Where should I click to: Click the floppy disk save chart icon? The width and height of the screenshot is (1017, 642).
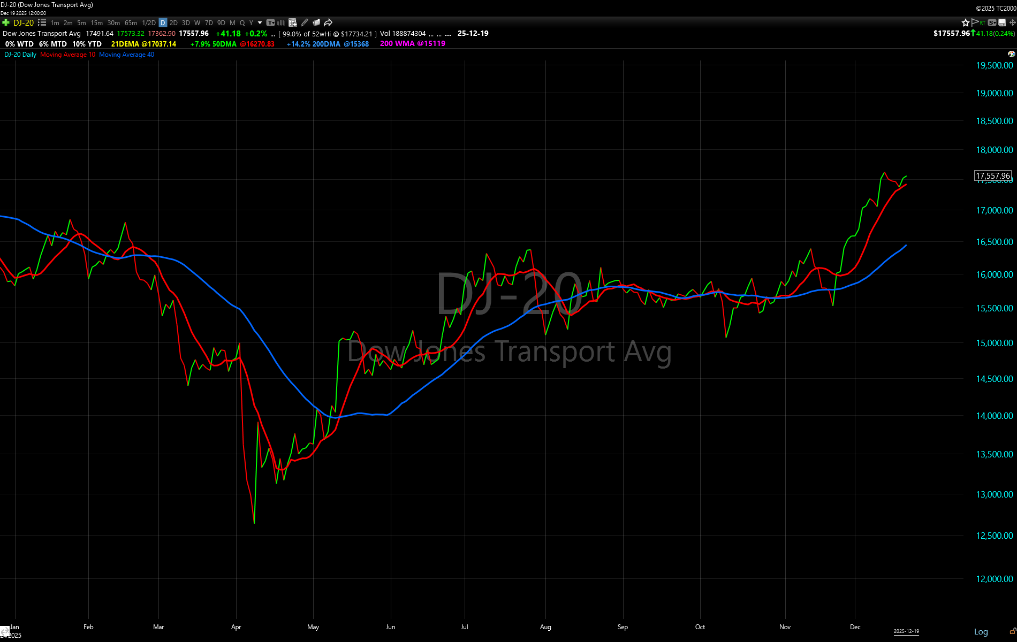point(1002,22)
